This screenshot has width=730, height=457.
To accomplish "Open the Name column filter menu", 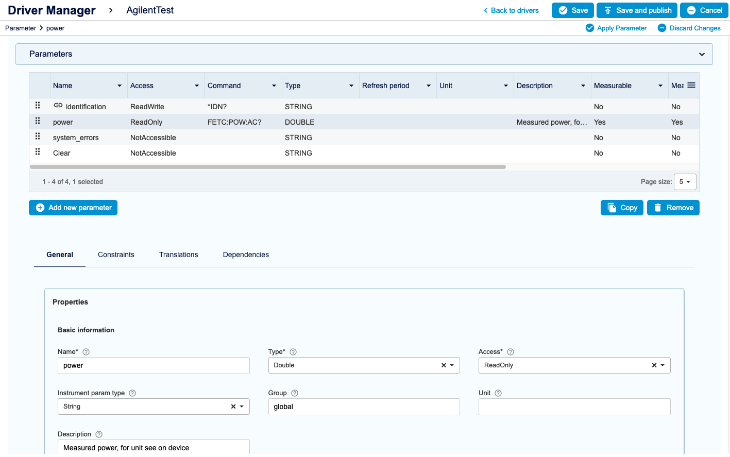I will click(120, 86).
